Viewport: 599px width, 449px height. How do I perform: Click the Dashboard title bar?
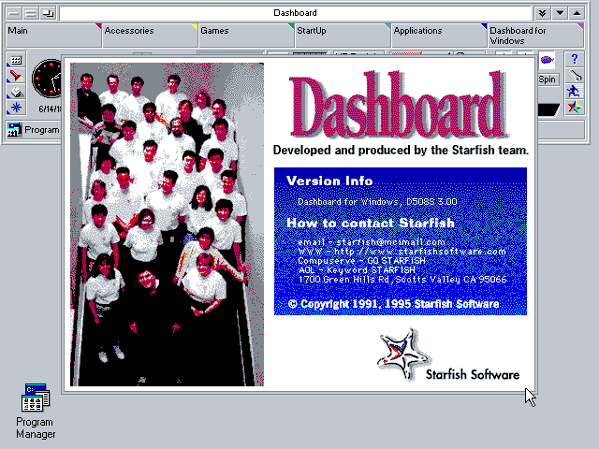(295, 13)
